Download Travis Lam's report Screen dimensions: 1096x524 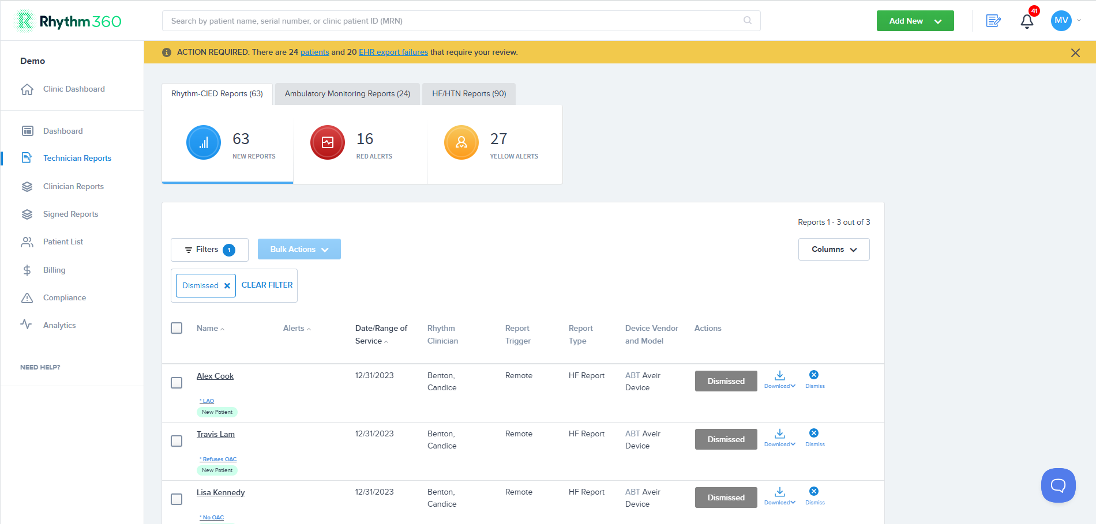[779, 438]
